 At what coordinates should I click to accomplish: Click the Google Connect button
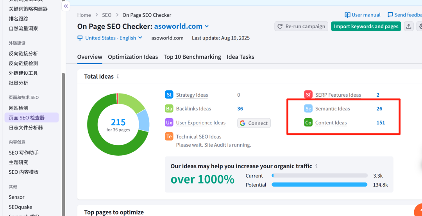pyautogui.click(x=254, y=123)
